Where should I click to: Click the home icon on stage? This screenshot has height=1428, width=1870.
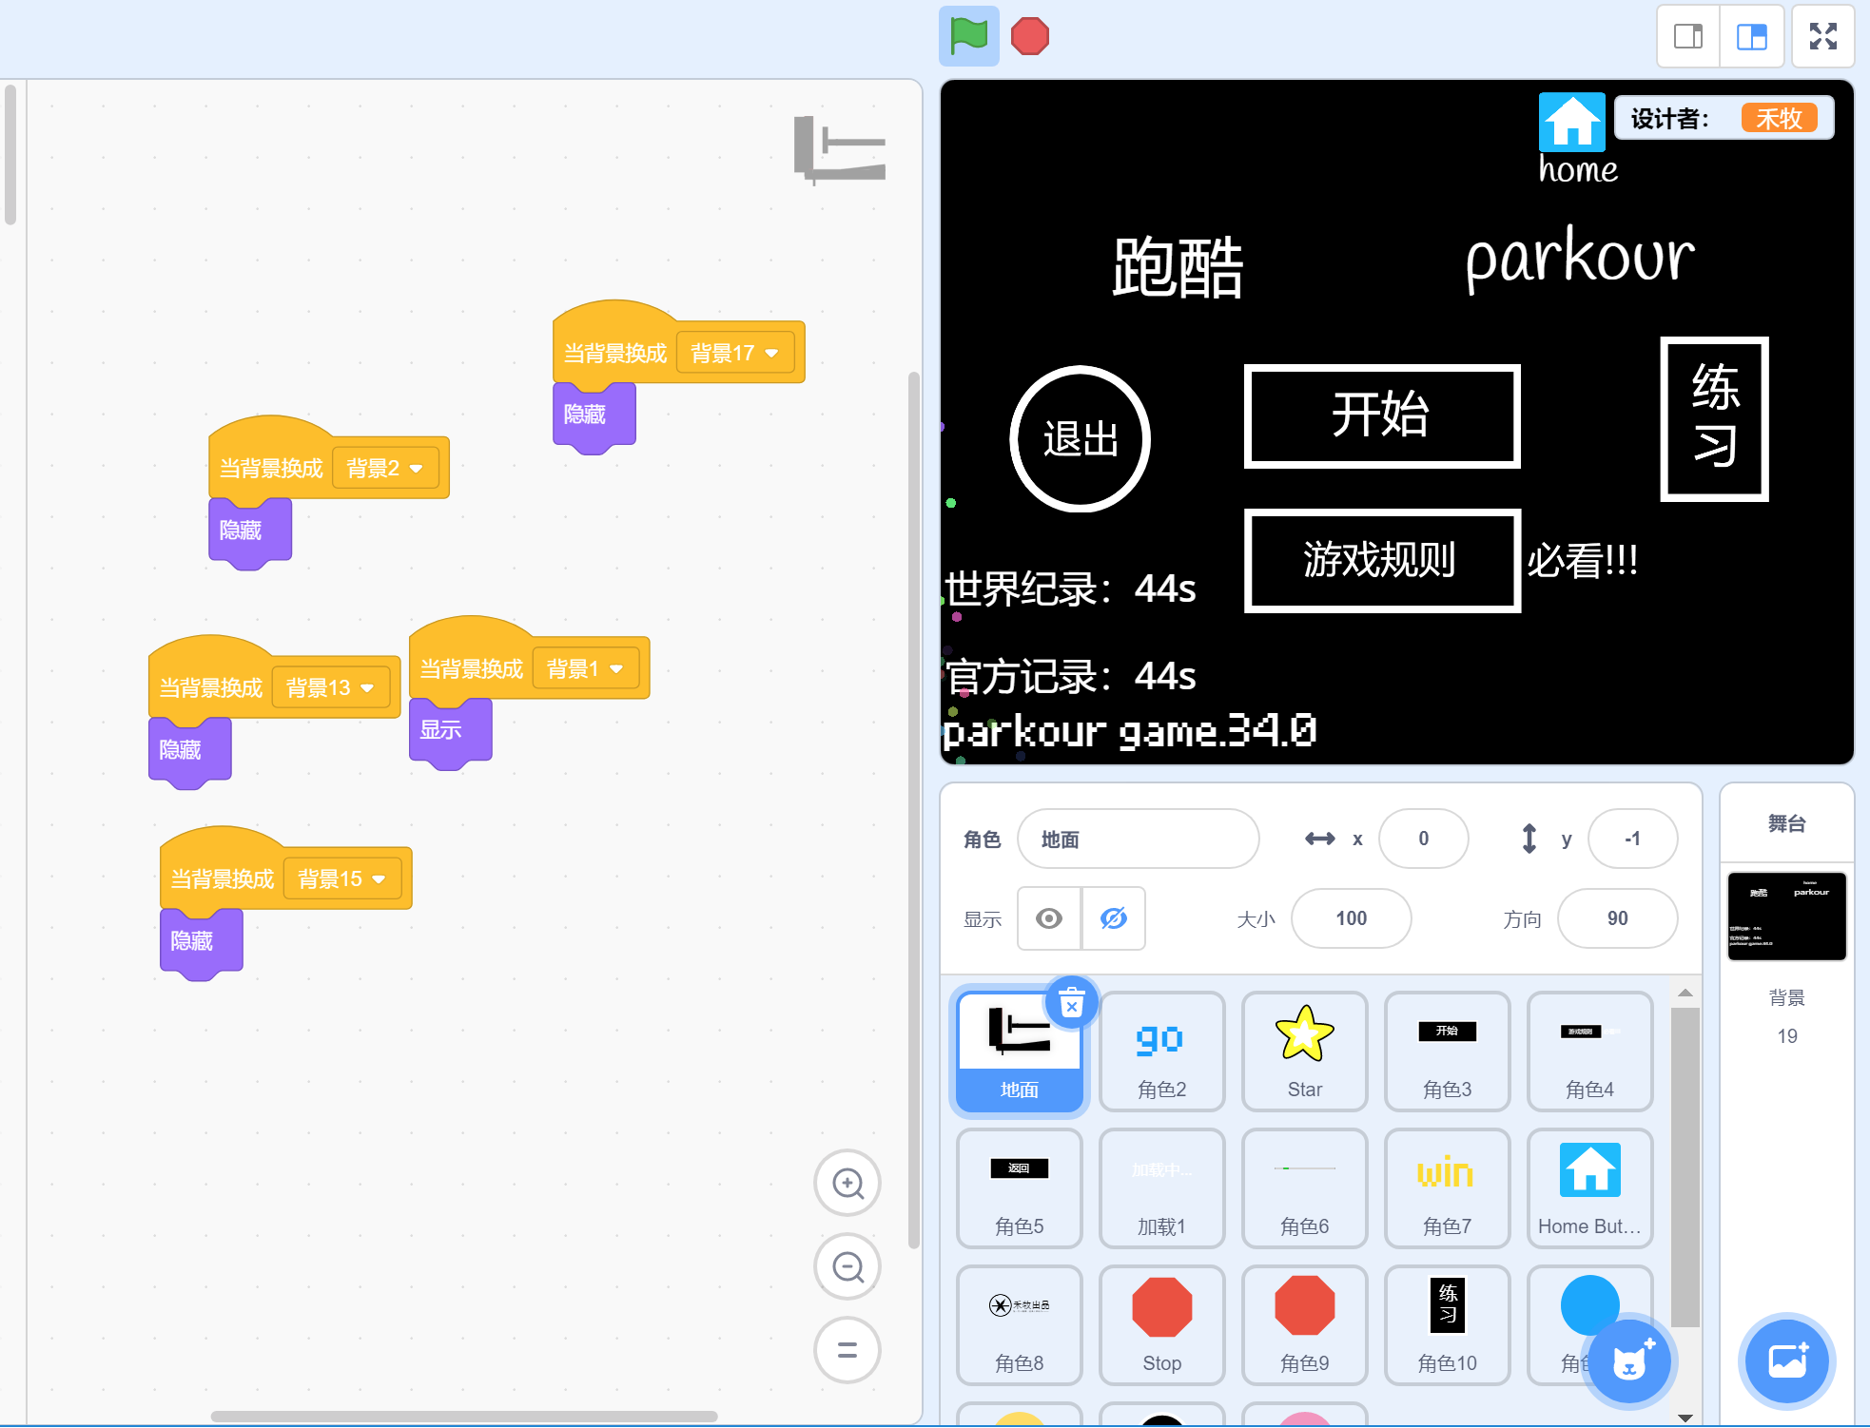1571,122
